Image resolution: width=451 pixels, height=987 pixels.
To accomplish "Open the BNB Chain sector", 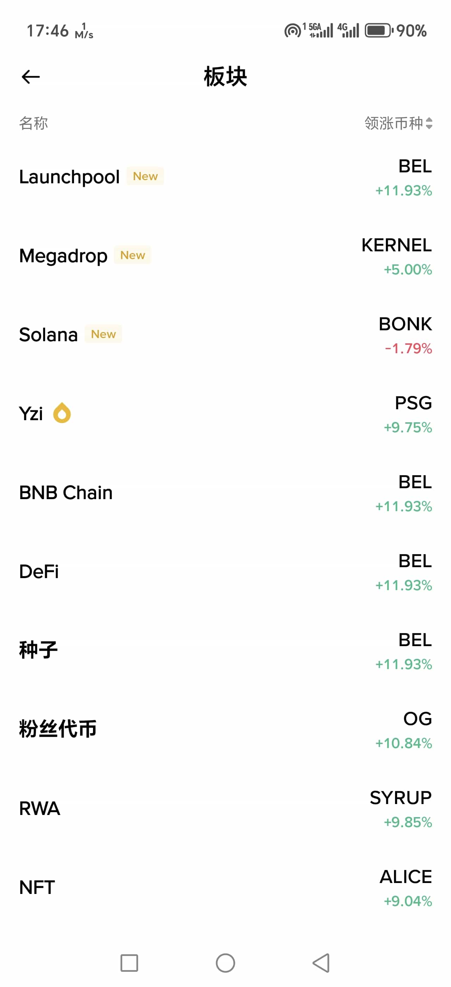I will coord(66,493).
